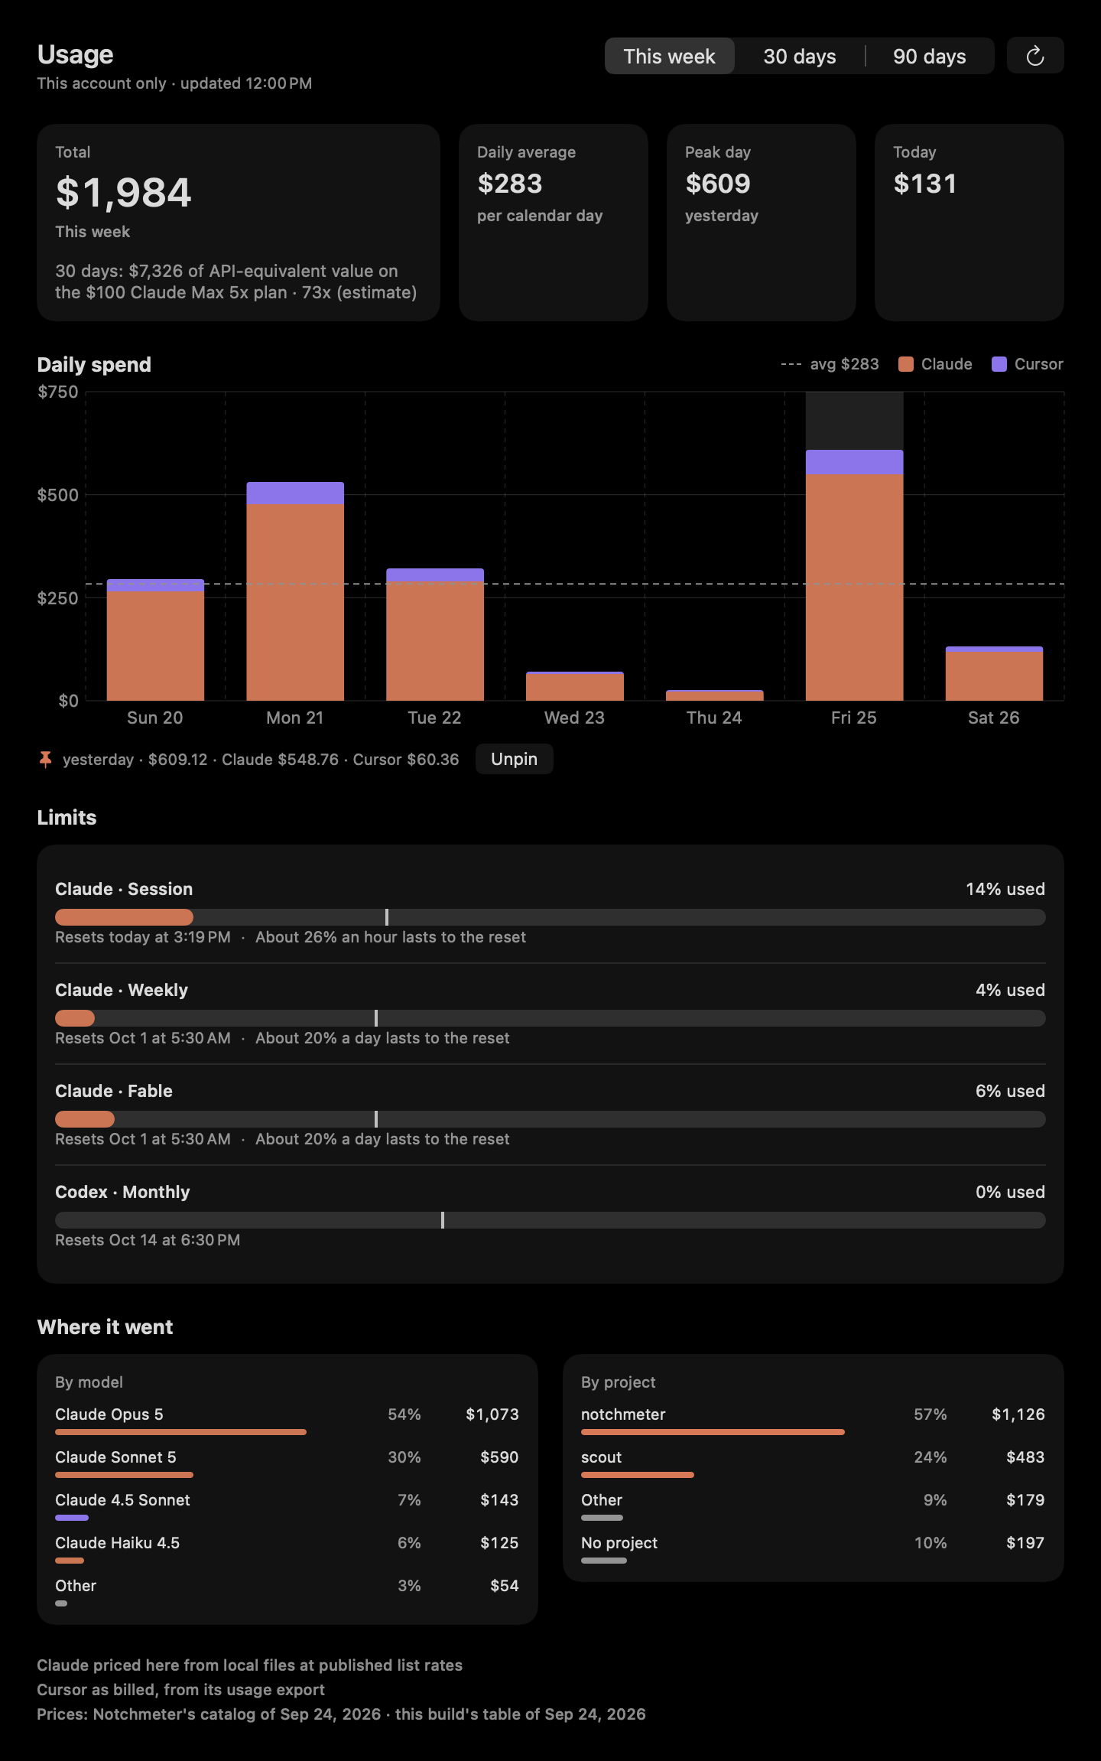Click the Codex Monthly usage bar
This screenshot has height=1761, width=1101.
point(550,1220)
